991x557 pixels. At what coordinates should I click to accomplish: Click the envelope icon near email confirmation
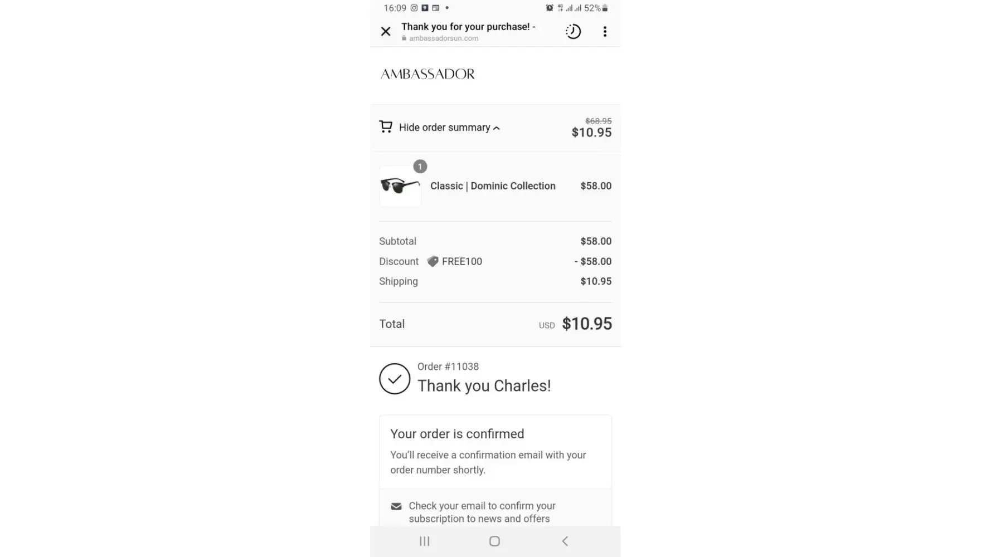(x=396, y=506)
